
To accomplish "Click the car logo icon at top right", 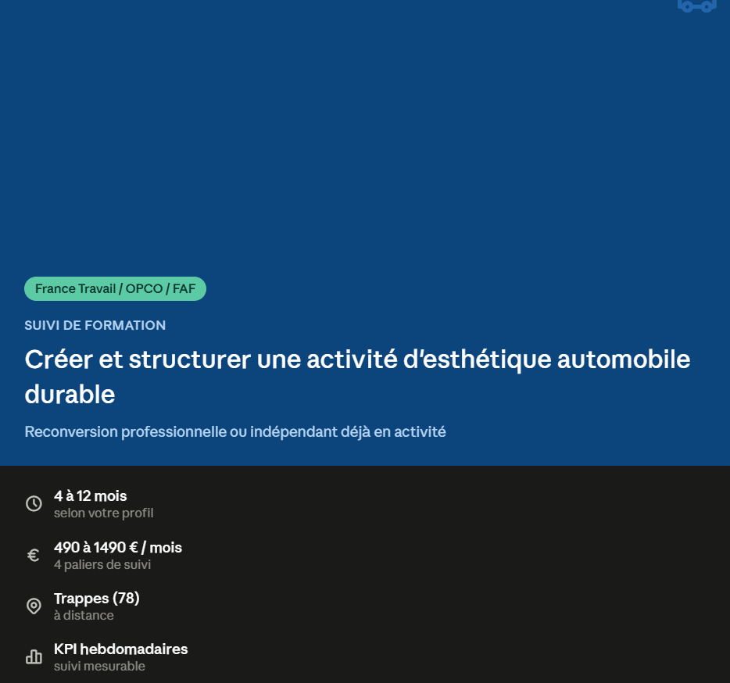I will [697, 6].
